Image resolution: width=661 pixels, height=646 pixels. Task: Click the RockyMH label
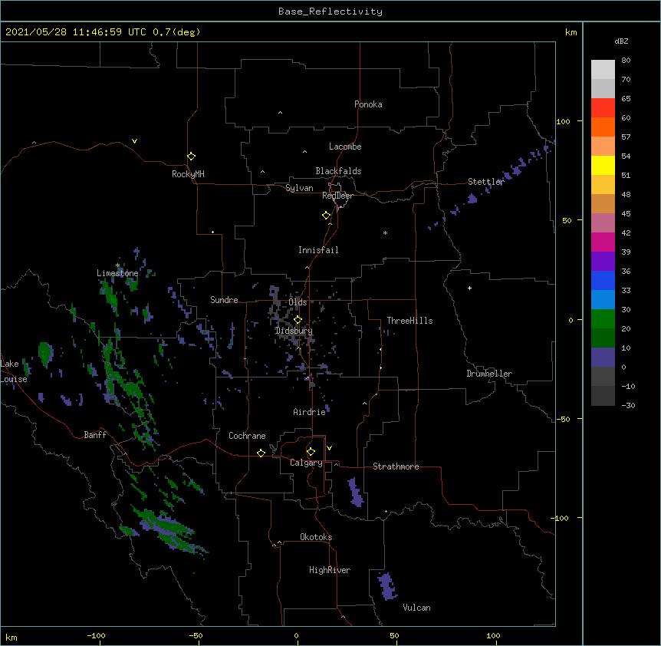pyautogui.click(x=188, y=174)
